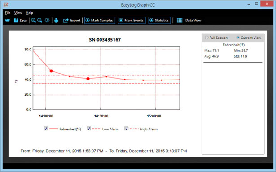
Task: Click the printer icon
Action: [57, 21]
